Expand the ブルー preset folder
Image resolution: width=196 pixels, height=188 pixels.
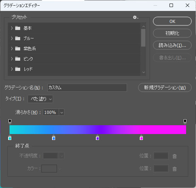(12, 38)
